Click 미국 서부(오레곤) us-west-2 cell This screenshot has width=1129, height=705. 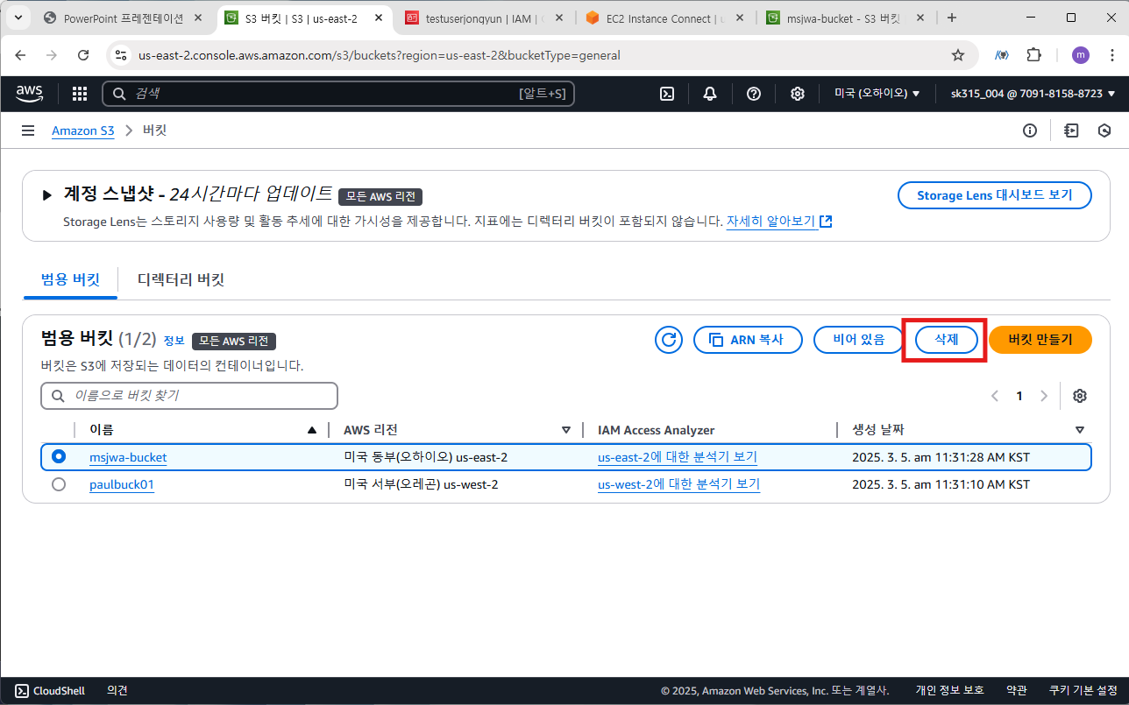click(x=421, y=484)
